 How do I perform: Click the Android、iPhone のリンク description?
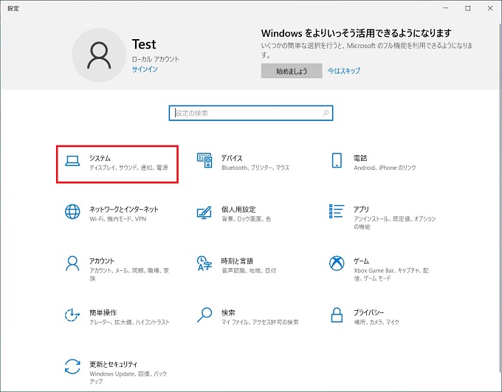(x=385, y=168)
